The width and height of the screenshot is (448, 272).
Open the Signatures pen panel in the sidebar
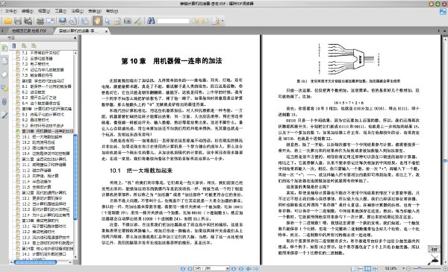coord(4,115)
